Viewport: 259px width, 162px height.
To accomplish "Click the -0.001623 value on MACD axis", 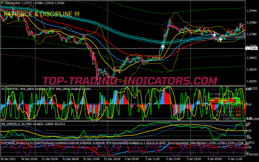I will [x=252, y=155].
